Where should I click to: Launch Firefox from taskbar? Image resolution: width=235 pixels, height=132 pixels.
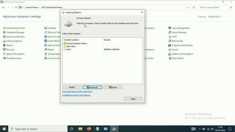[89, 129]
